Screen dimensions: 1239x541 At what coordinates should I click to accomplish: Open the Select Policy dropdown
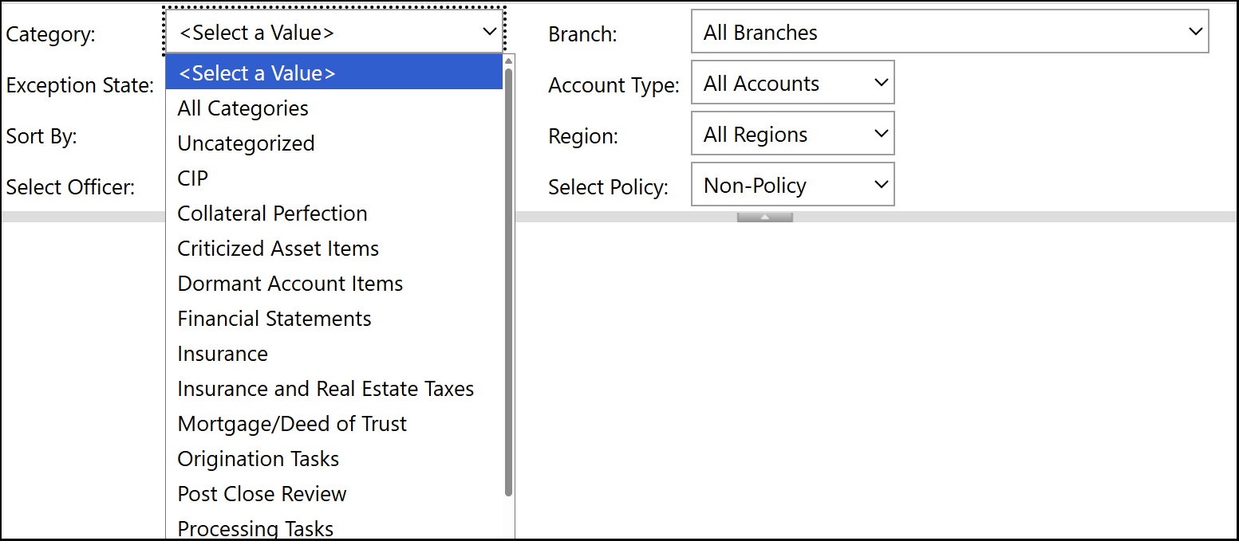[x=792, y=186]
